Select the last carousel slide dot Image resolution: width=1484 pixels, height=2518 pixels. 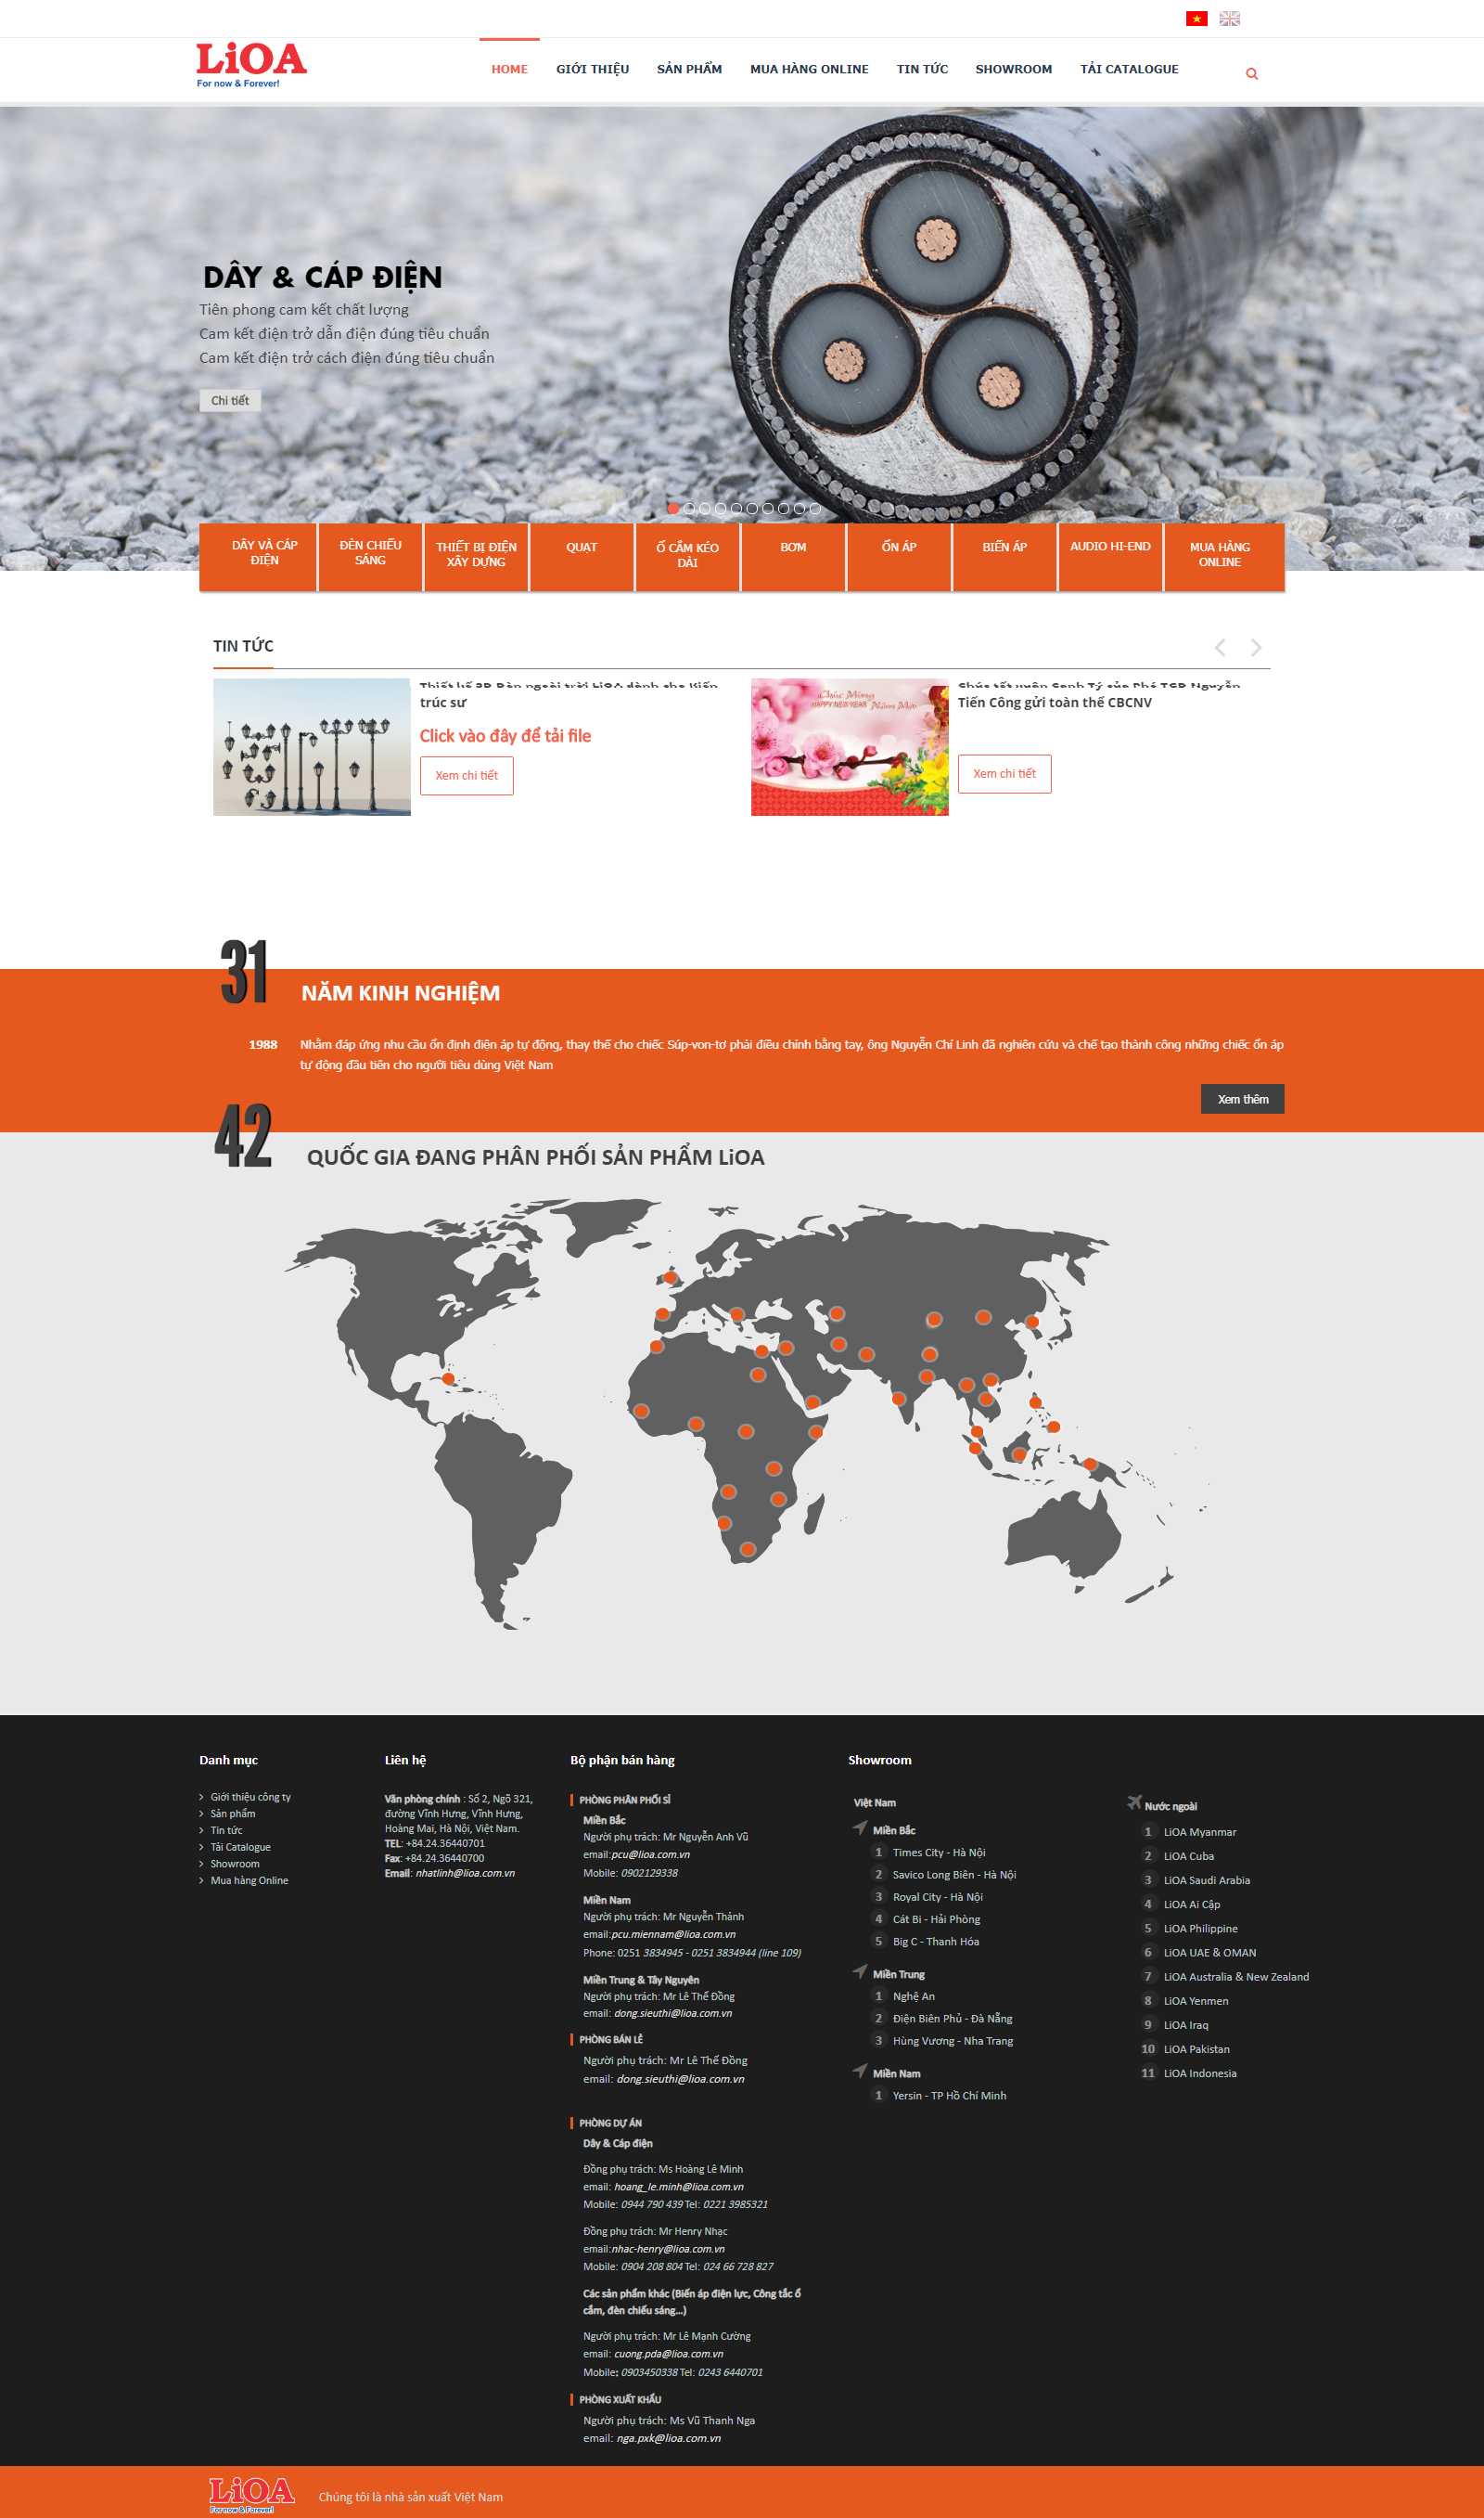point(815,509)
